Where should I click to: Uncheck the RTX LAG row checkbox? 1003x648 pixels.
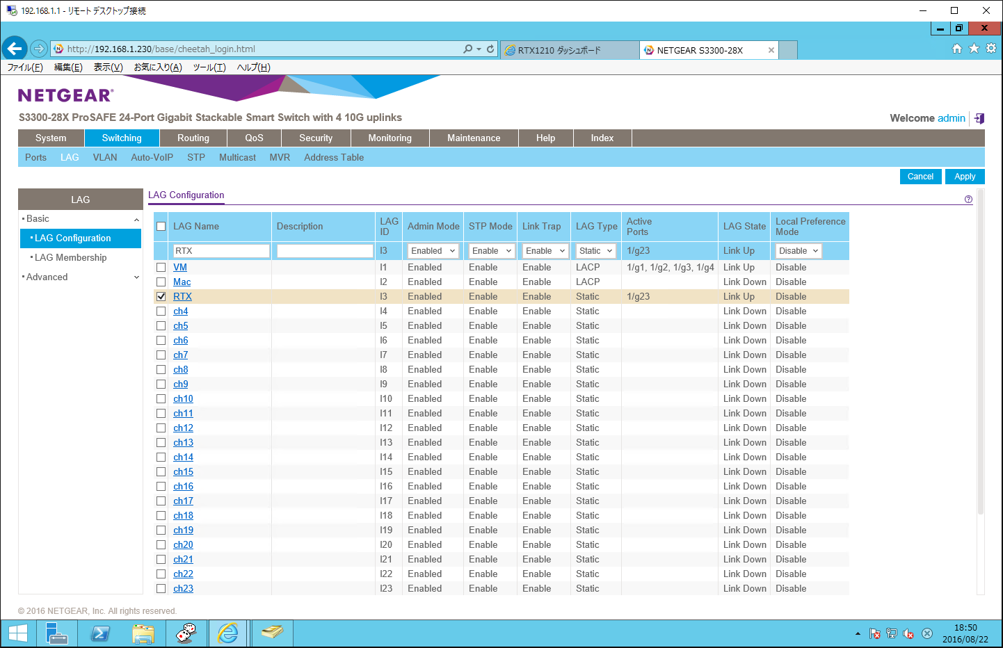161,296
